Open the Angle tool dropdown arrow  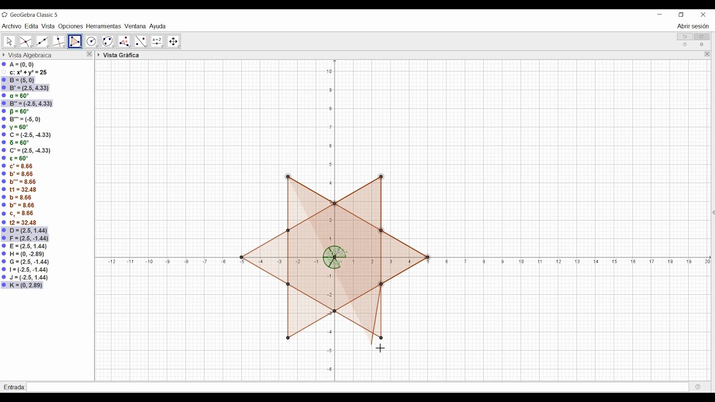pos(130,47)
